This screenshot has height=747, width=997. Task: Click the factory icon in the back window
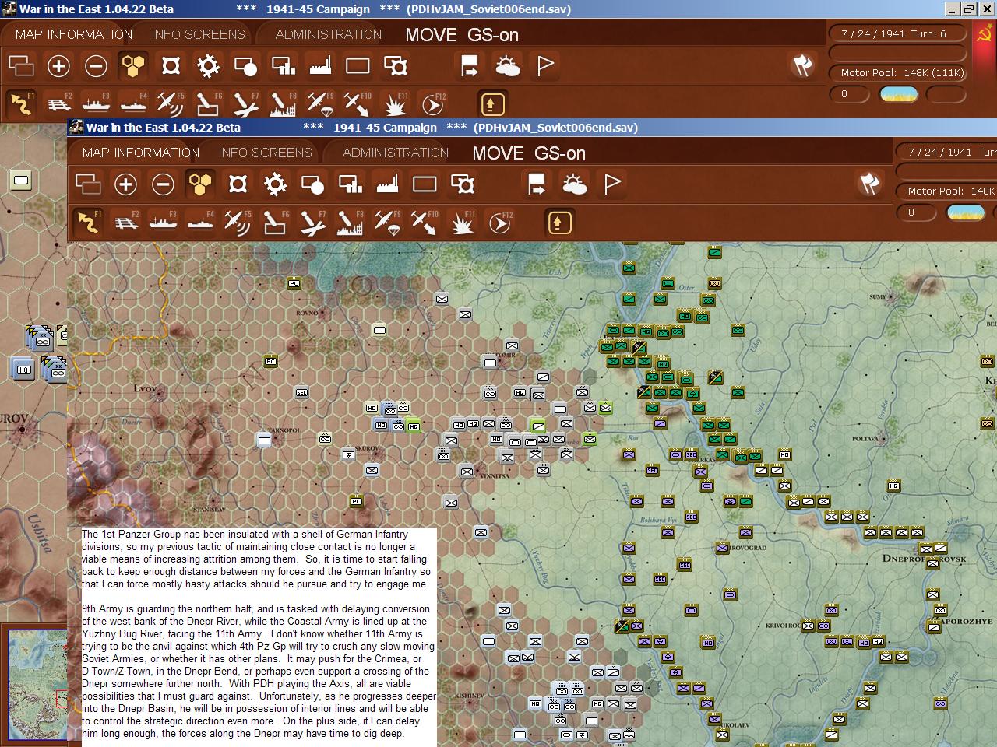tap(320, 66)
